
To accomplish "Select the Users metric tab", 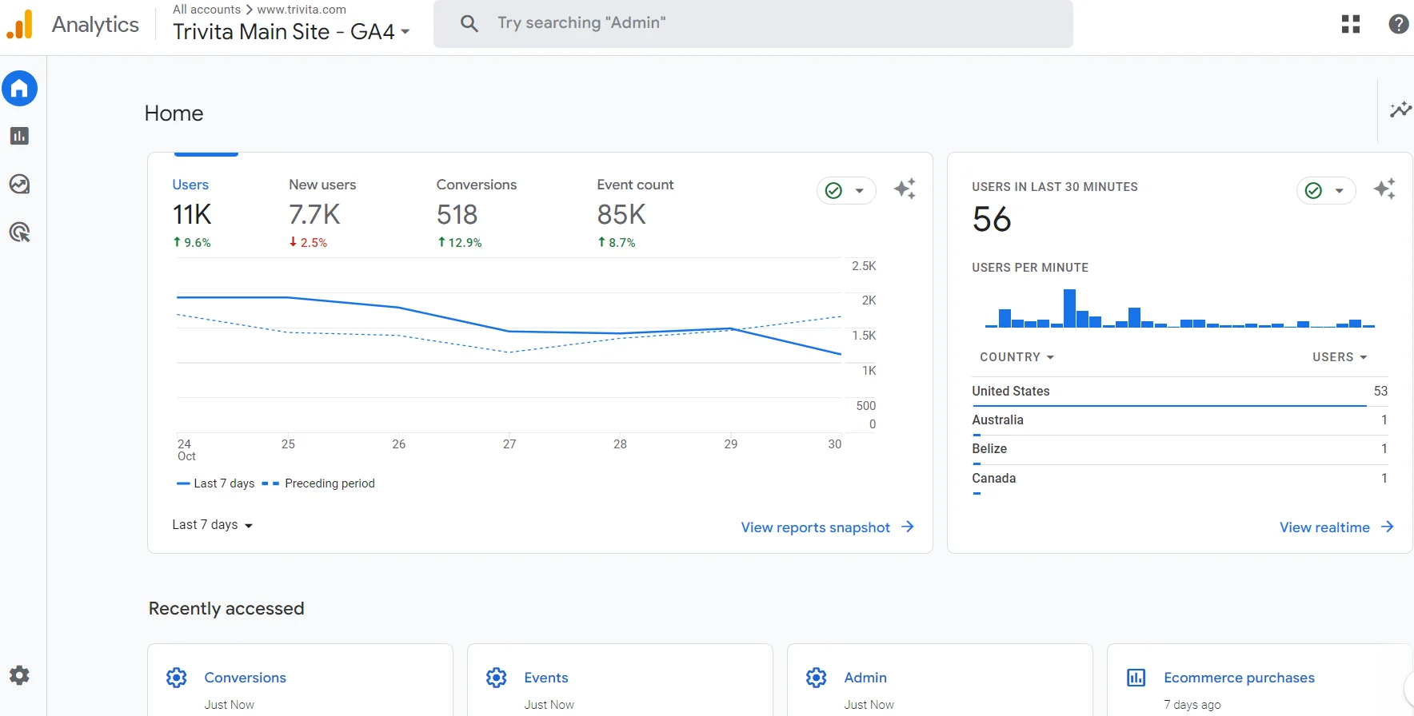I will pyautogui.click(x=192, y=213).
